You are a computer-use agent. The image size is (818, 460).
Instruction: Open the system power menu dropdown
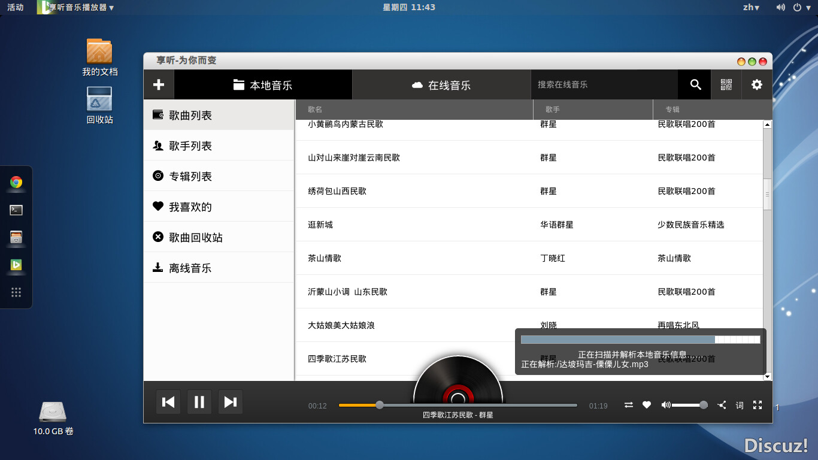click(800, 7)
